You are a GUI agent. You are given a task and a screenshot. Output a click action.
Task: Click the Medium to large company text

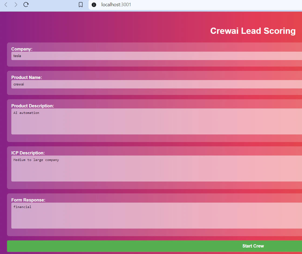36,160
